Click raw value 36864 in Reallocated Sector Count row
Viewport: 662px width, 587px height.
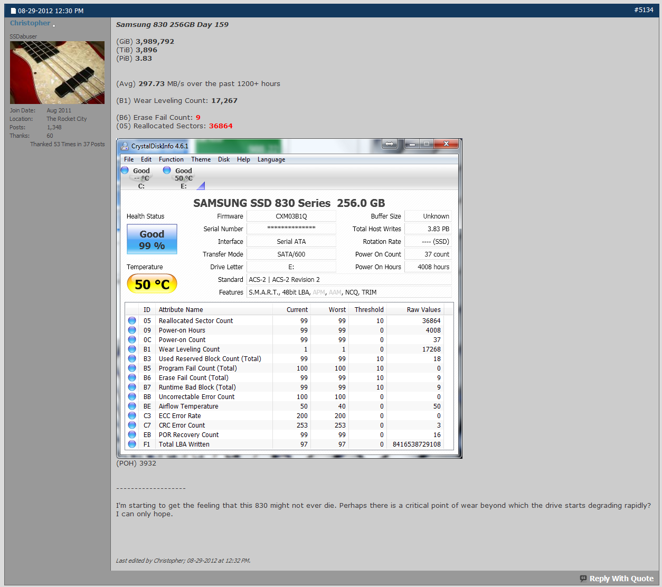point(431,321)
